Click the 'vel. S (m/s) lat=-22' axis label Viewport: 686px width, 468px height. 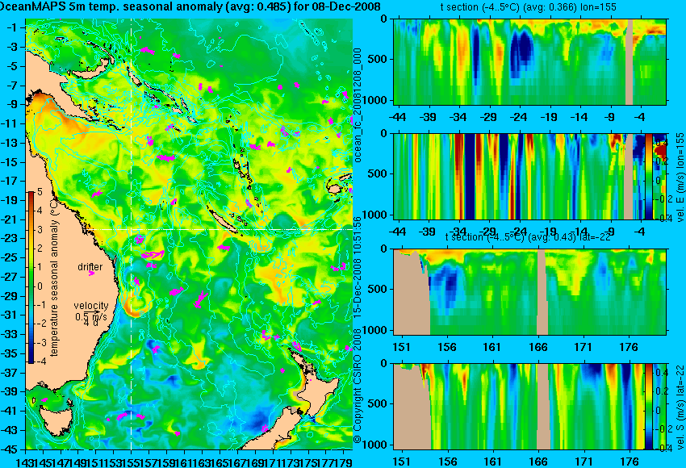point(680,407)
